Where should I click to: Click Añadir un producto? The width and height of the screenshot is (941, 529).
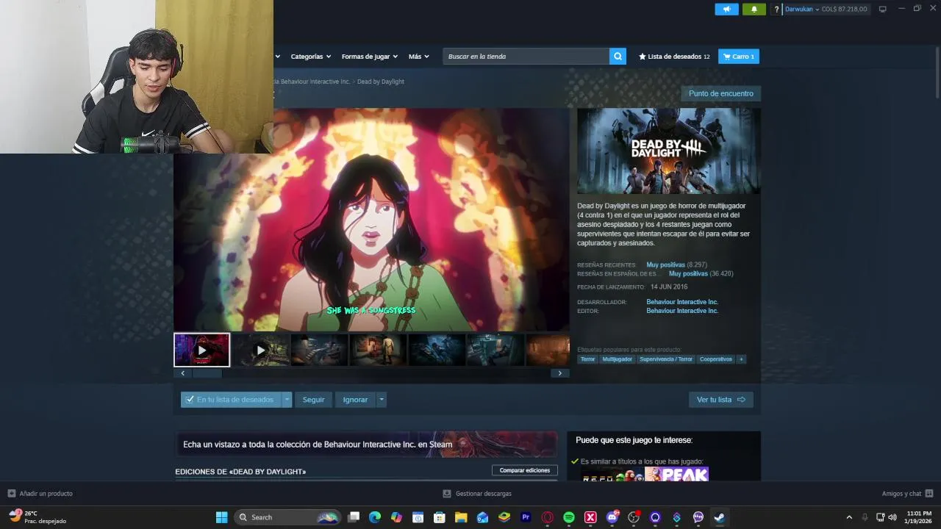(x=40, y=494)
